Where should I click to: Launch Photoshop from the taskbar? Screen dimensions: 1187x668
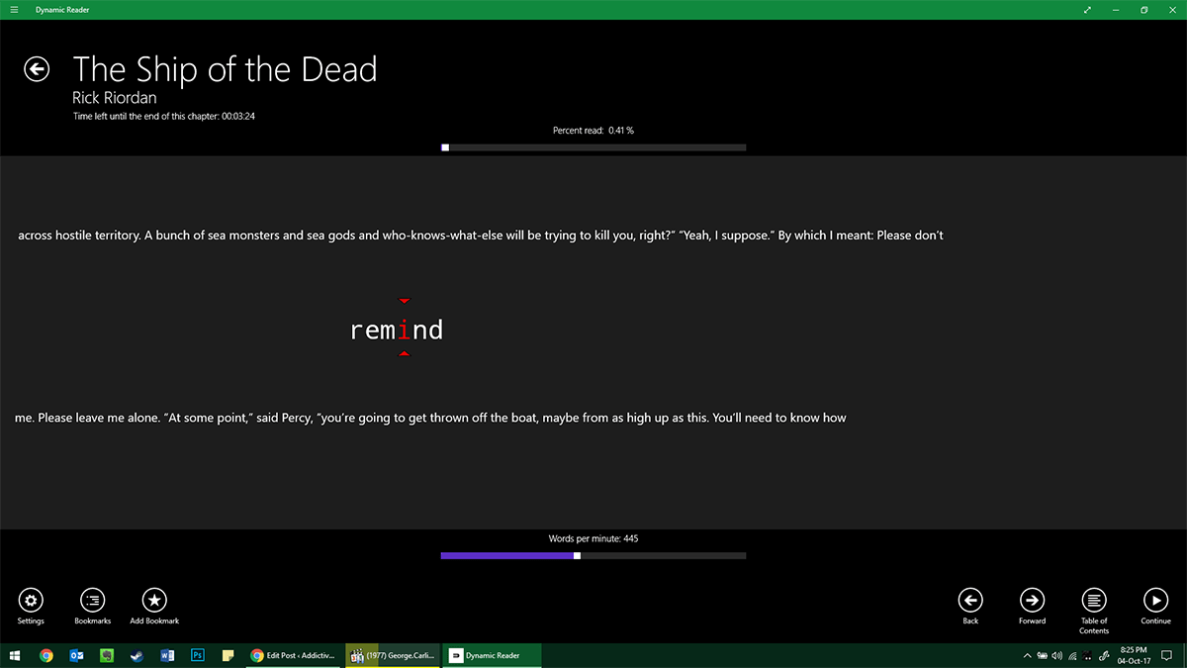[x=198, y=655]
